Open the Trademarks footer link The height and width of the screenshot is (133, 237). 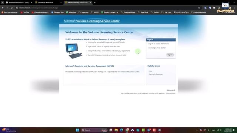(145, 93)
